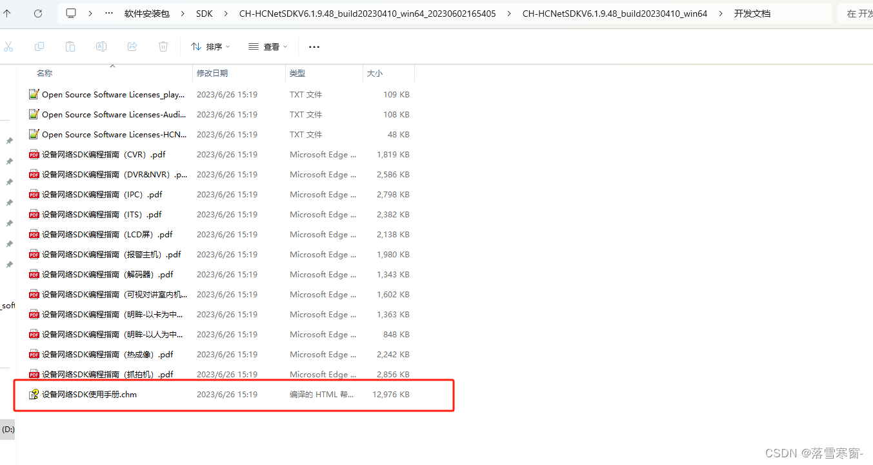Click the 2,586 KB size cell
Screen dimensions: 873x465
coord(394,174)
